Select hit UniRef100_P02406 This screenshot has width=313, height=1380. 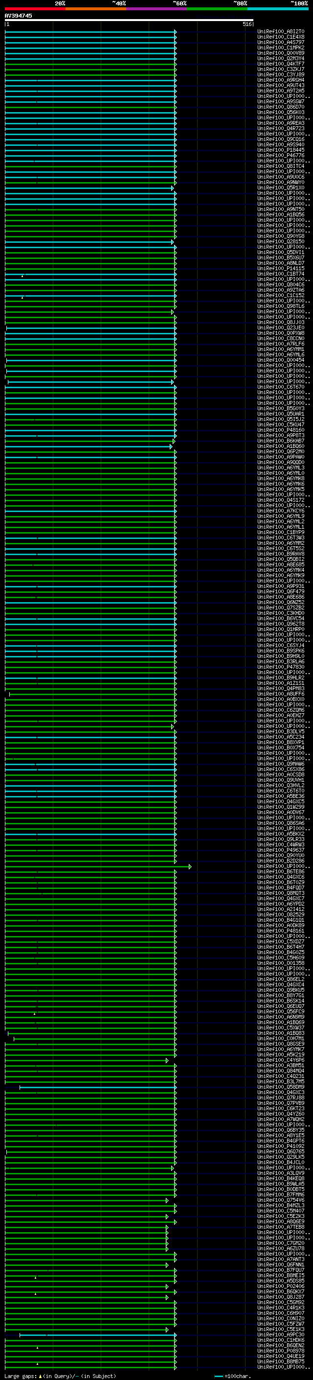[281, 1286]
